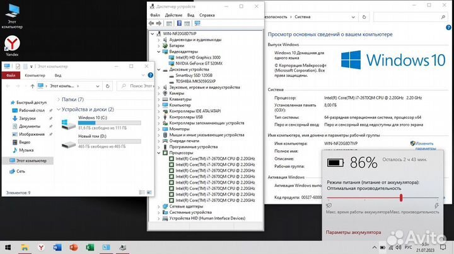This screenshot has width=454, height=254.
Task: Select 'TOSHIBA MK5059GSXP' disk
Action: tap(195, 81)
